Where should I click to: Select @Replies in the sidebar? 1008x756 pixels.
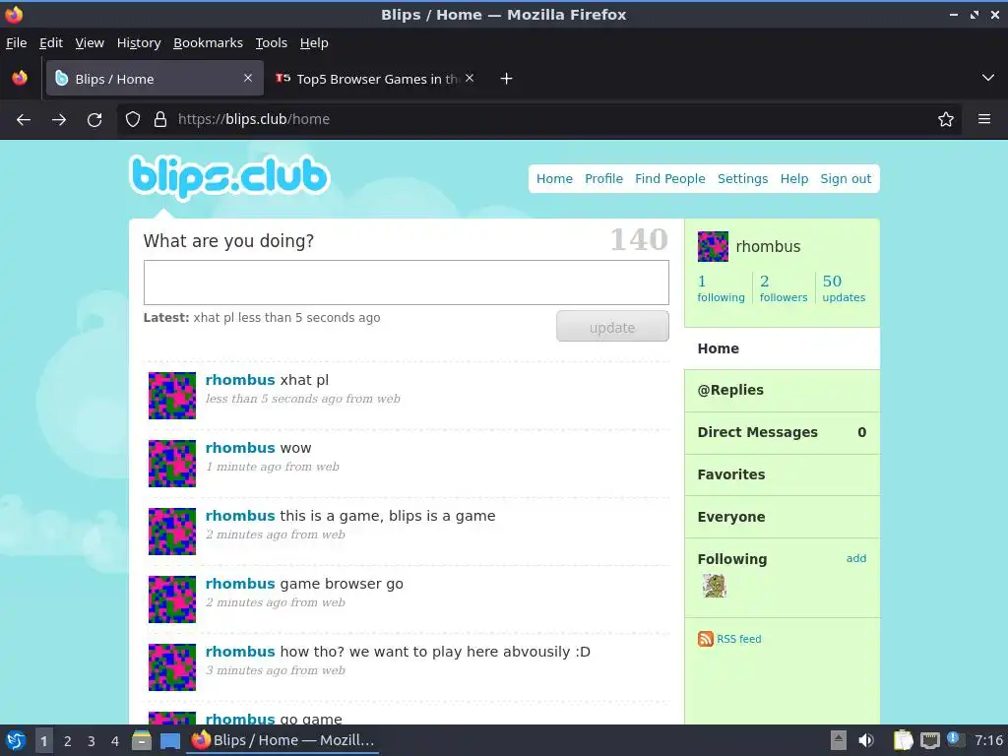[782, 390]
